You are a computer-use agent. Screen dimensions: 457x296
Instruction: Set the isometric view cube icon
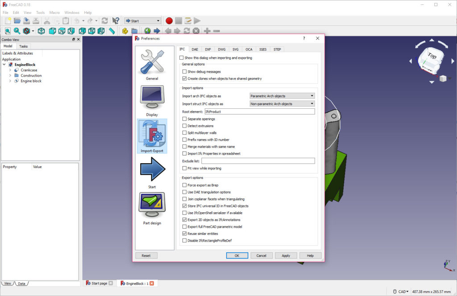(x=42, y=31)
